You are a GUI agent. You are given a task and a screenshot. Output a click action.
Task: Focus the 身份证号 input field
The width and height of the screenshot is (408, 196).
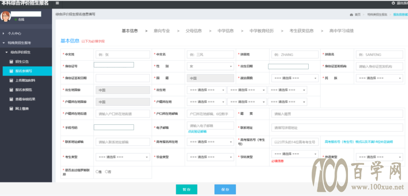(x=114, y=65)
